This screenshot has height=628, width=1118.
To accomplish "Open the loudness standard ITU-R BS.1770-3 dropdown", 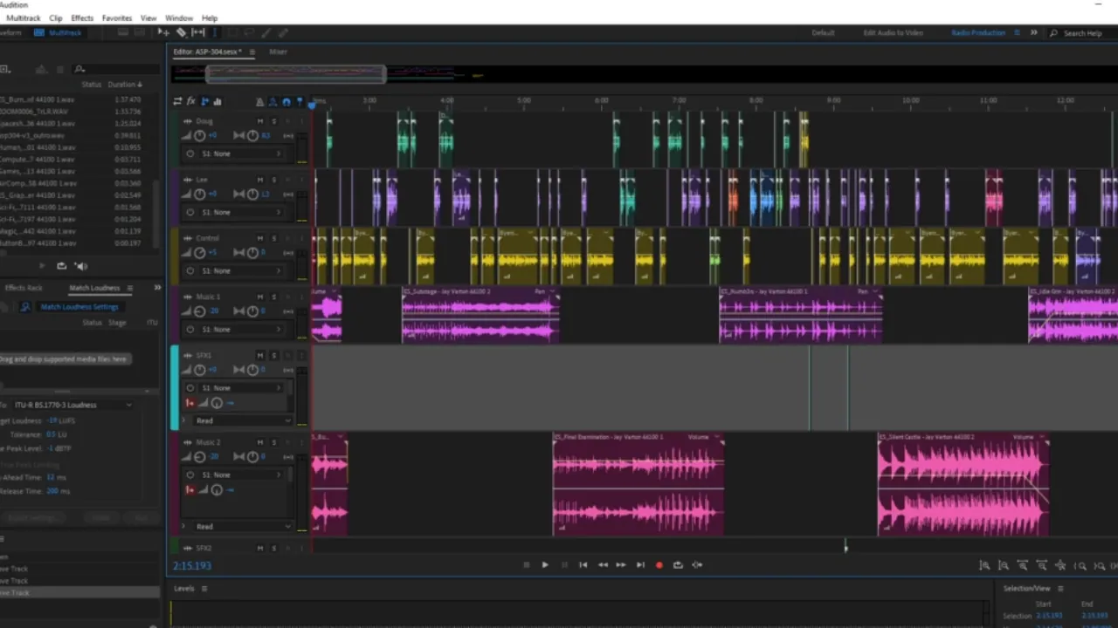I will click(x=73, y=405).
